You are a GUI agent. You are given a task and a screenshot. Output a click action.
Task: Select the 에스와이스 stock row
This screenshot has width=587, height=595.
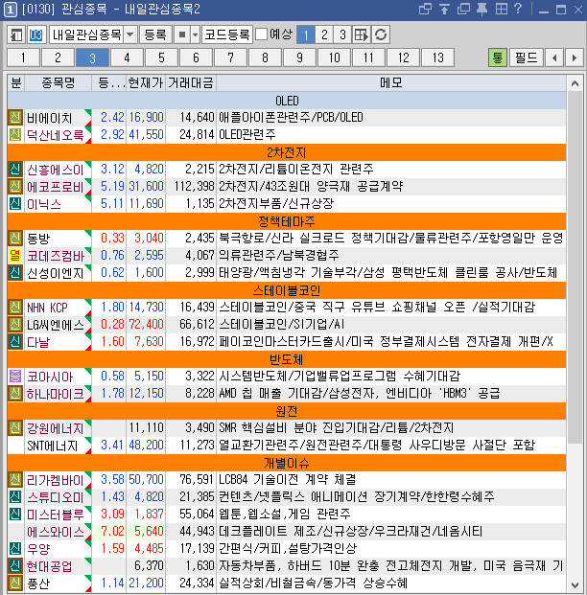coord(287,531)
